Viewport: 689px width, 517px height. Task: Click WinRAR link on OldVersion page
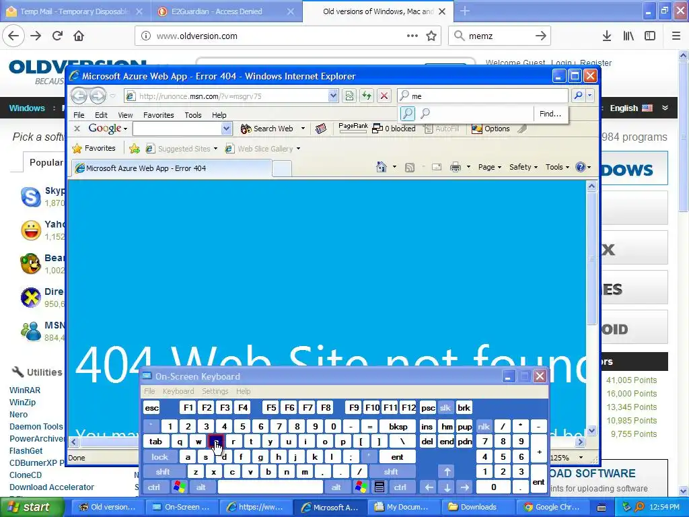tap(25, 390)
